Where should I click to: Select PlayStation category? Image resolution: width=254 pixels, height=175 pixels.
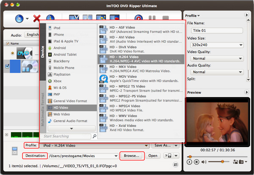point(72,75)
